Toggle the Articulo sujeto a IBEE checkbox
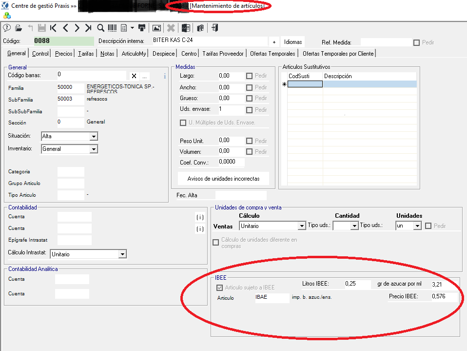This screenshot has height=351, width=467. tap(219, 288)
